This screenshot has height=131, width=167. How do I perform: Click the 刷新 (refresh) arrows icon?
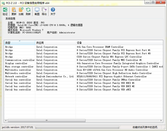pos(28,10)
